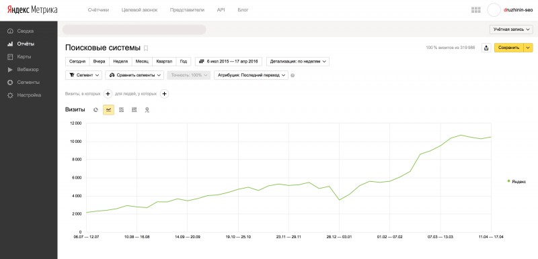Select the Вчера period
538x259 pixels.
tap(99, 62)
